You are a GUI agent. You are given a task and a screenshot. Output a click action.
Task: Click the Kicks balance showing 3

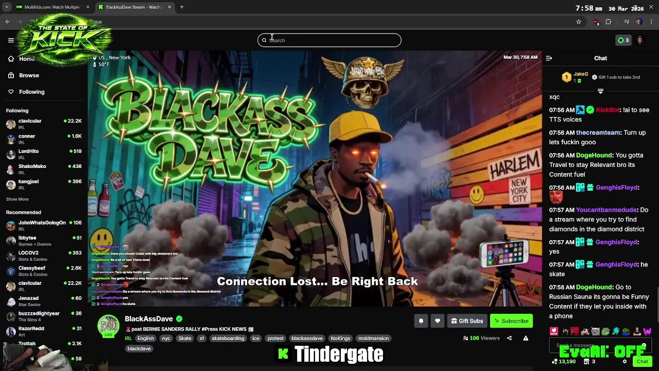click(x=623, y=40)
